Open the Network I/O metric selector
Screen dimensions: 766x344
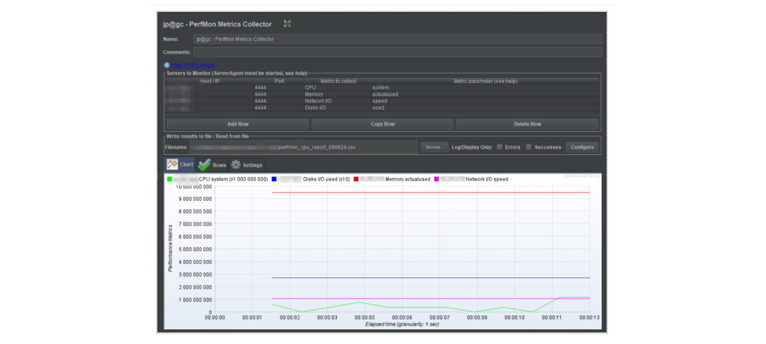pyautogui.click(x=338, y=101)
